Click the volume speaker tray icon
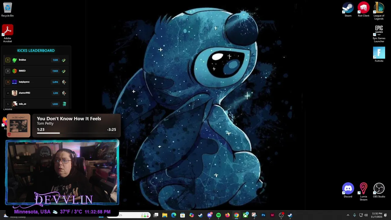 [366, 215]
